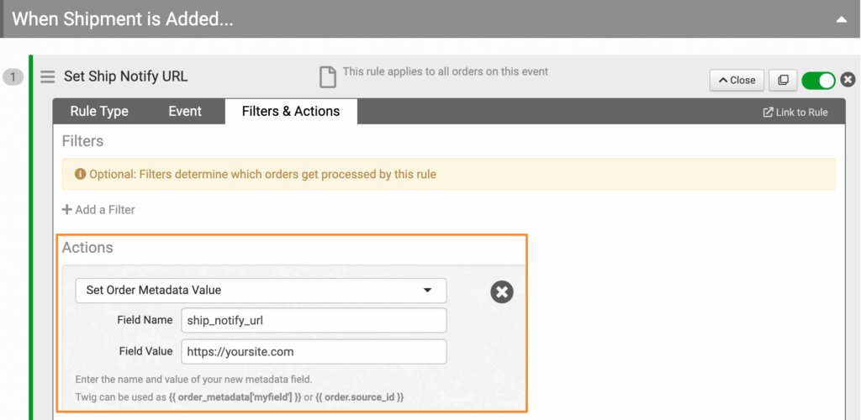Open the Set Order Metadata Value dropdown
This screenshot has height=420, width=861.
point(261,291)
